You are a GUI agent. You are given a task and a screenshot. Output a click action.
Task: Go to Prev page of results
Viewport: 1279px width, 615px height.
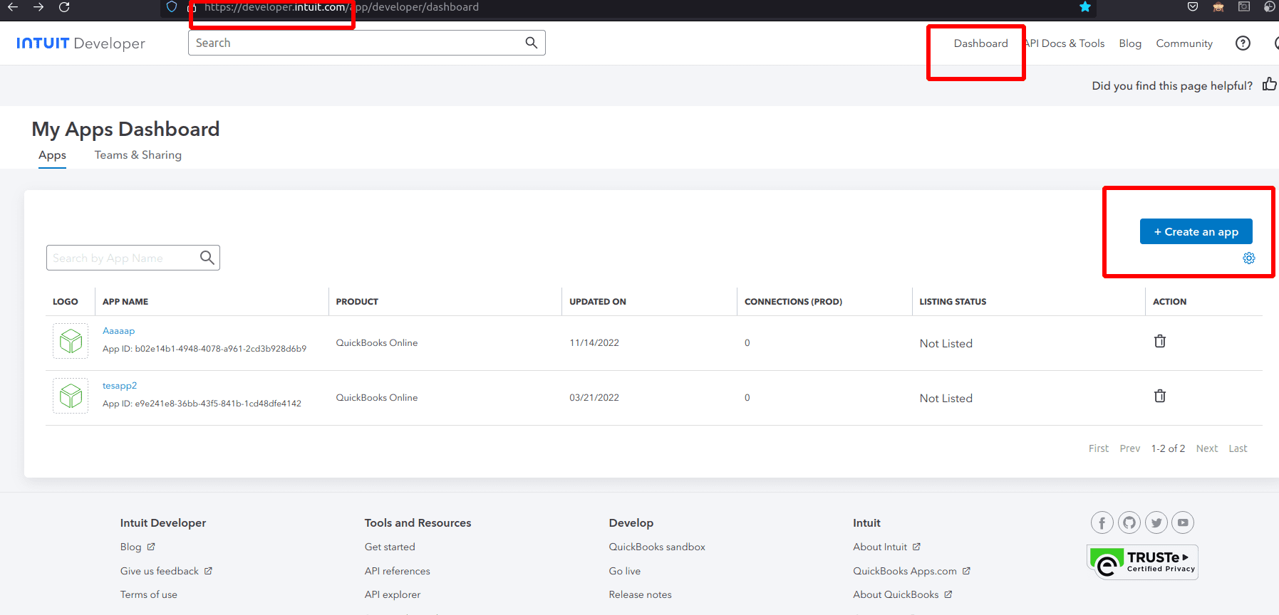(1130, 448)
